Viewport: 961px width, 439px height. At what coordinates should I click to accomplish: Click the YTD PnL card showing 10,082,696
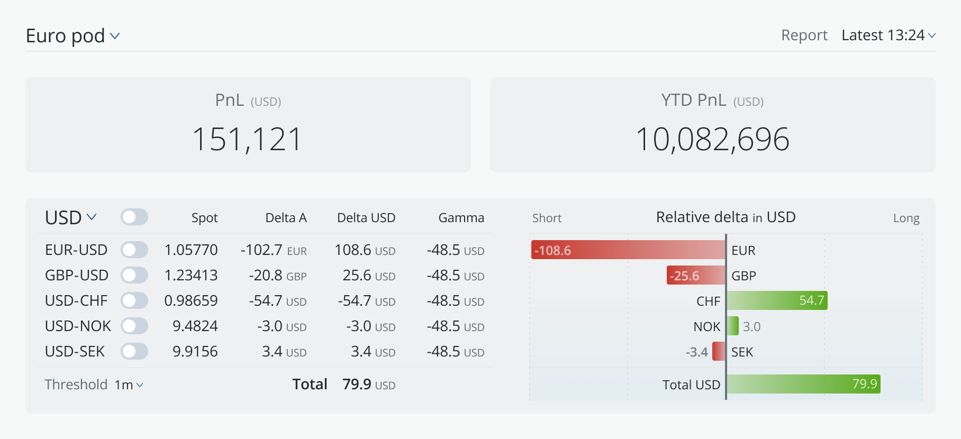(713, 125)
